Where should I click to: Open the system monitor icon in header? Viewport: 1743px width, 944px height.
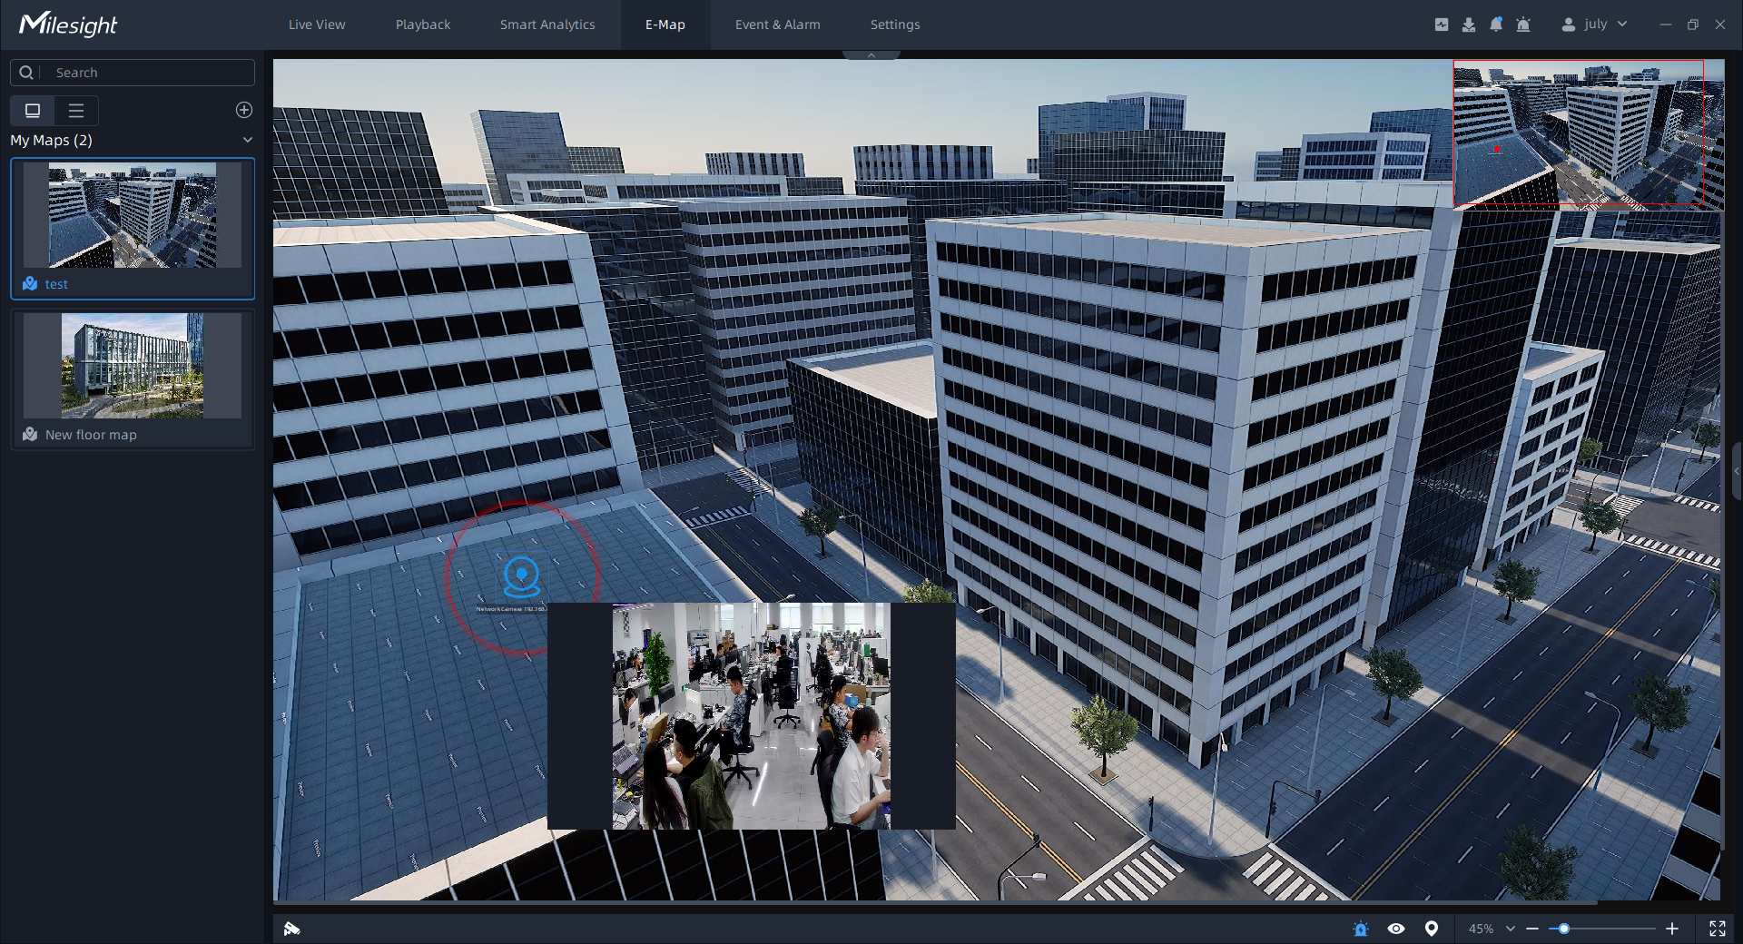point(1442,25)
